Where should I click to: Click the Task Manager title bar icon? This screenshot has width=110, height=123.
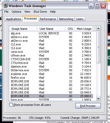[5, 6]
